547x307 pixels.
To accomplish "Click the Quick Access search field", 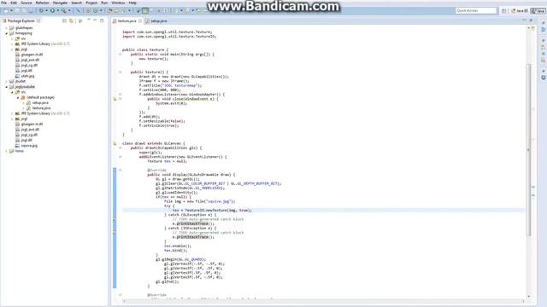I will [476, 11].
